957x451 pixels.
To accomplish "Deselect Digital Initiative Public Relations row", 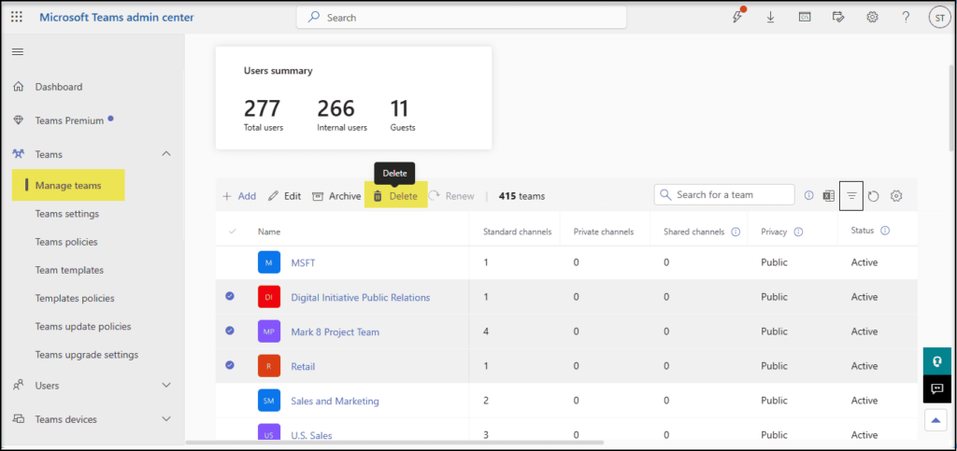I will [230, 296].
